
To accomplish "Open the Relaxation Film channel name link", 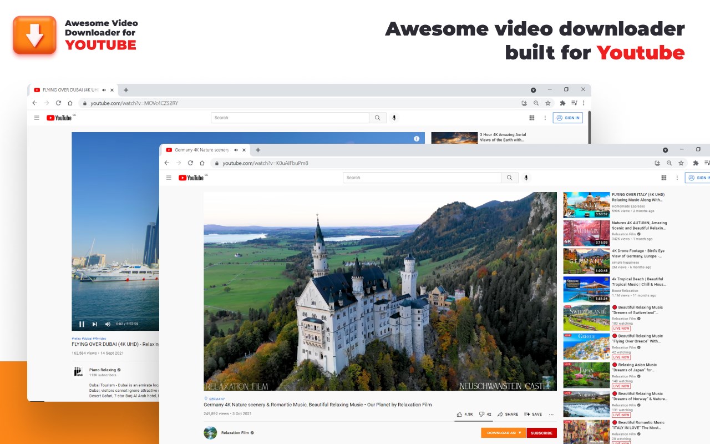I will pos(235,432).
